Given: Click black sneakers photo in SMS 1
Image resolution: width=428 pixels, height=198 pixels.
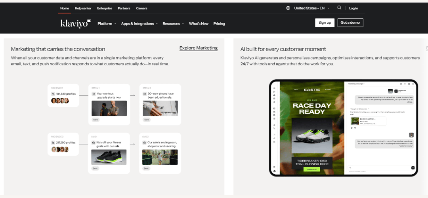Looking at the screenshot, I should (109, 157).
